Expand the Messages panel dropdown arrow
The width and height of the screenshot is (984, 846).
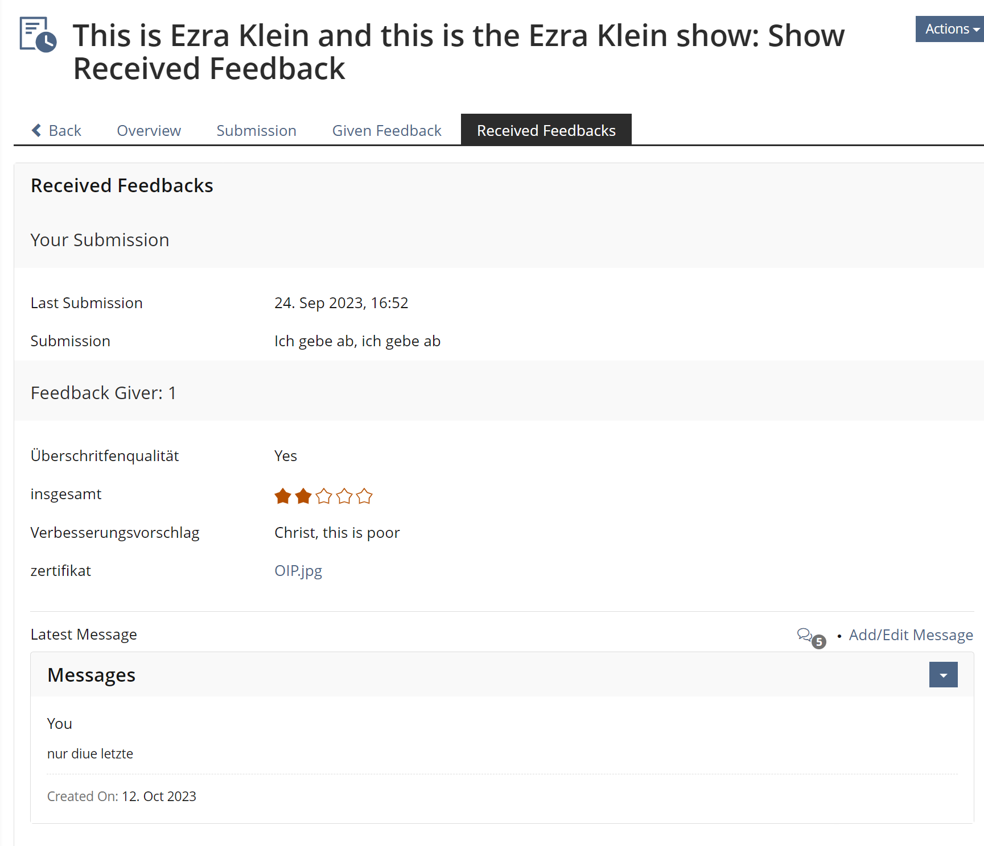click(x=943, y=675)
